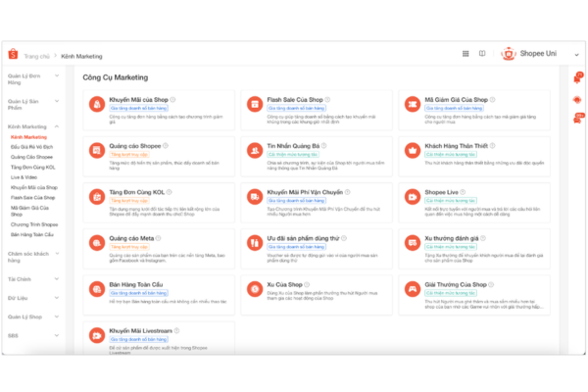588x392 pixels.
Task: Open the book guide icon in header
Action: click(x=482, y=54)
